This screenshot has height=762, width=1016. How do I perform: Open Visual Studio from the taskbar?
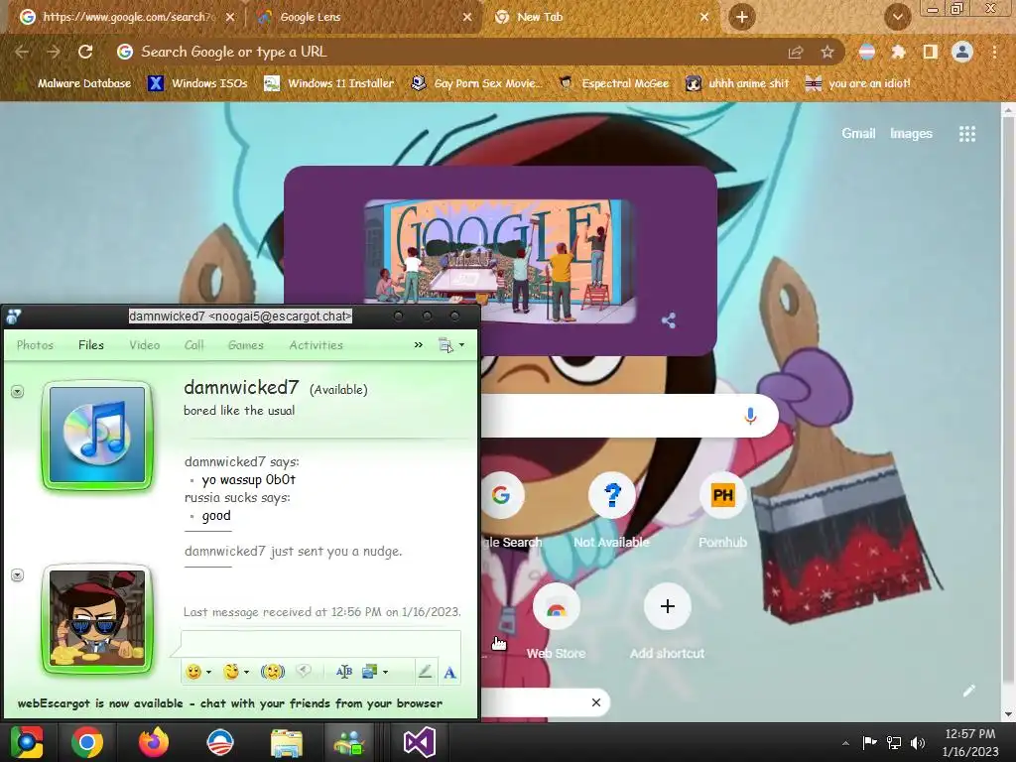420,742
